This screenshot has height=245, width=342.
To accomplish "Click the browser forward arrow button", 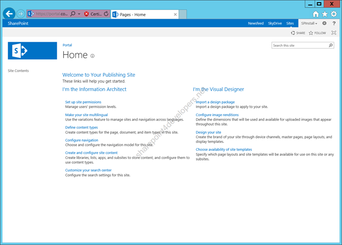I will tap(21, 14).
